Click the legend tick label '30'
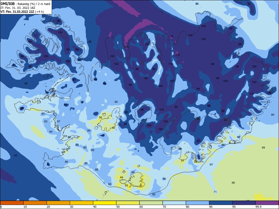 [71, 207]
